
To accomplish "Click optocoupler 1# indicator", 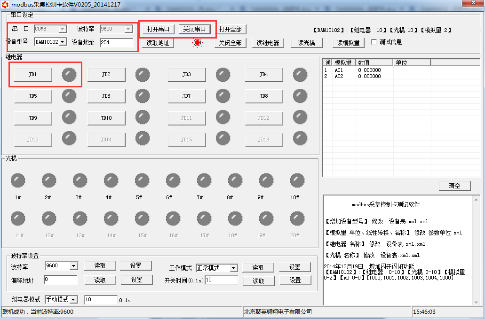I will [x=18, y=180].
